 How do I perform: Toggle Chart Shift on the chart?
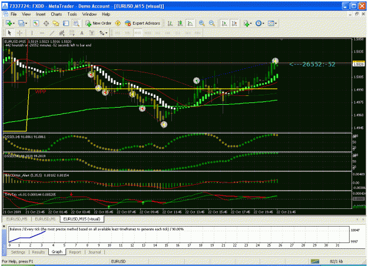pos(234,23)
